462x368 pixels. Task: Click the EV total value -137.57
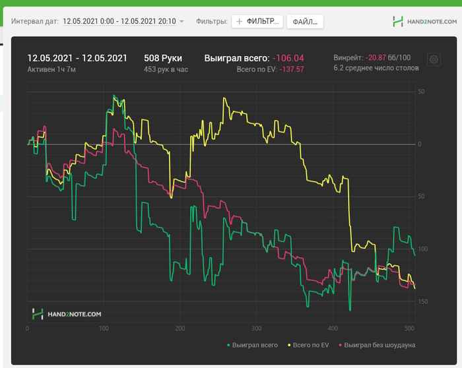pyautogui.click(x=292, y=69)
